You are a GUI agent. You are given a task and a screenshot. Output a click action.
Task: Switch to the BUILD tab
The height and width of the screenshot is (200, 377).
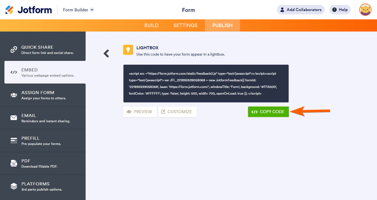tap(151, 25)
